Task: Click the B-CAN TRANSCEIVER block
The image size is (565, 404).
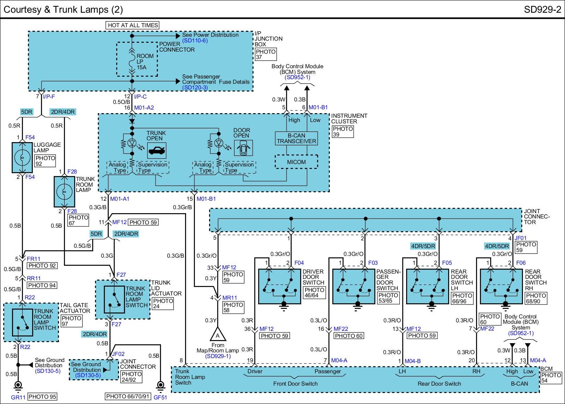Action: (296, 138)
